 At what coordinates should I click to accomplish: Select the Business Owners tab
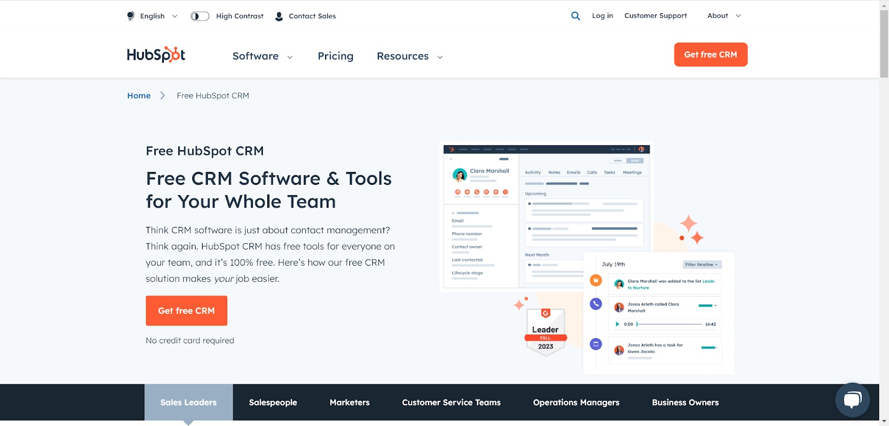click(x=685, y=402)
